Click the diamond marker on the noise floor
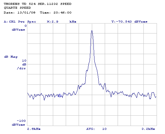The height and width of the screenshot is (134, 165). click(x=60, y=95)
